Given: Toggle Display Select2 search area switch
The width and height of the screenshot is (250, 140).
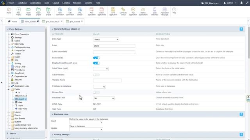Looking at the screenshot, I should pyautogui.click(x=96, y=63).
